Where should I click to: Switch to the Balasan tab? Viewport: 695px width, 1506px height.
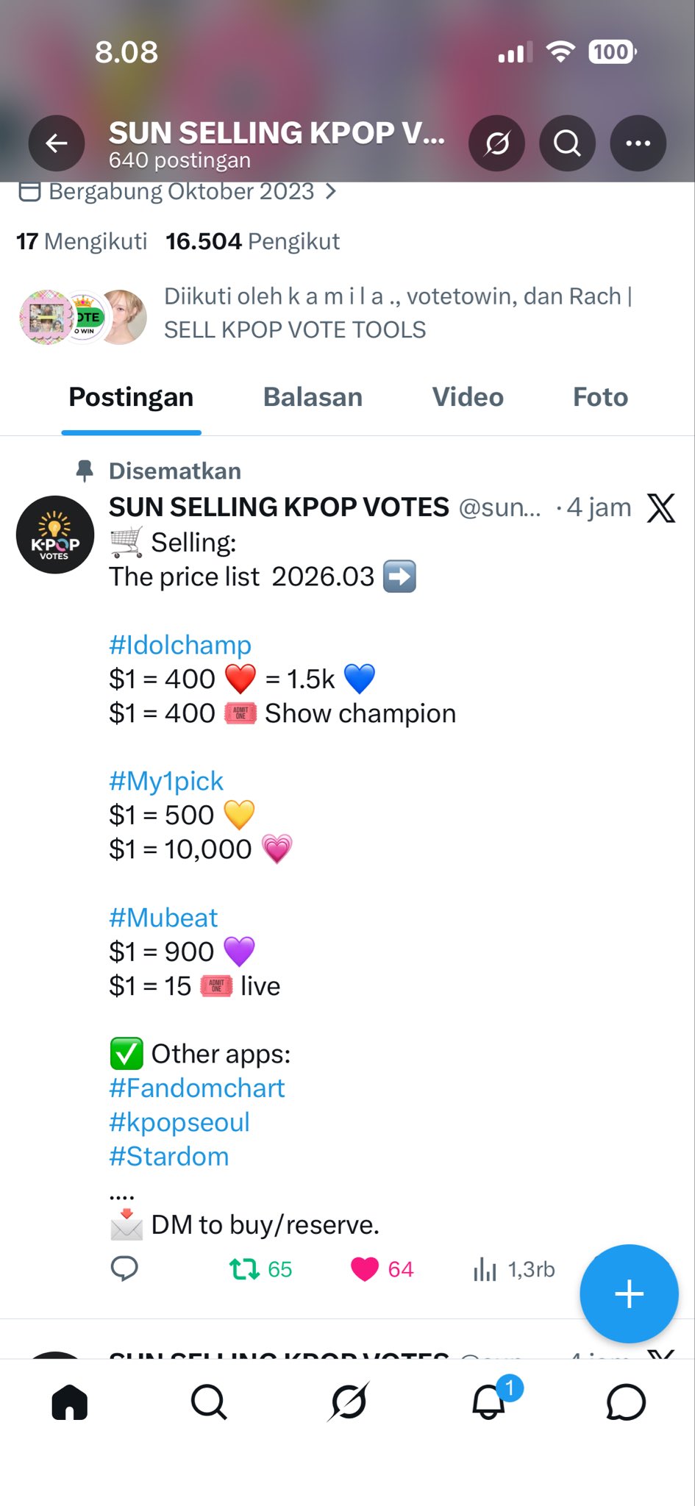(313, 397)
